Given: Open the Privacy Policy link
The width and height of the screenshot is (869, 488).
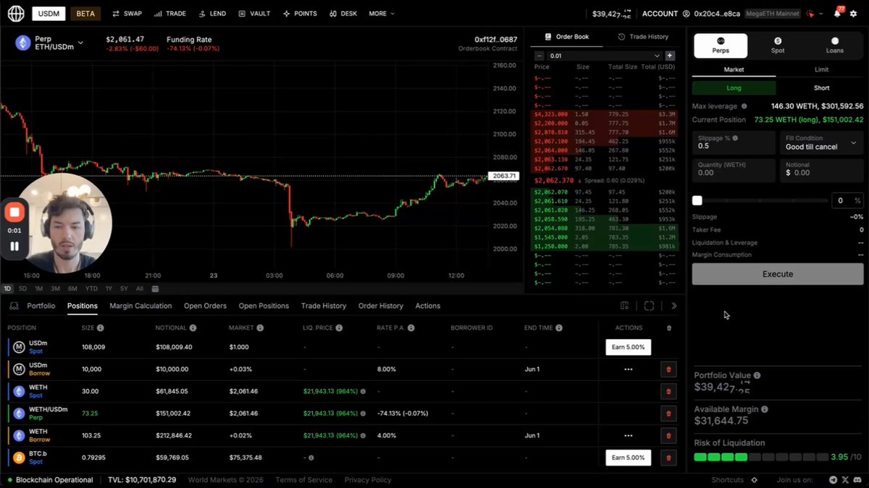Looking at the screenshot, I should [367, 480].
